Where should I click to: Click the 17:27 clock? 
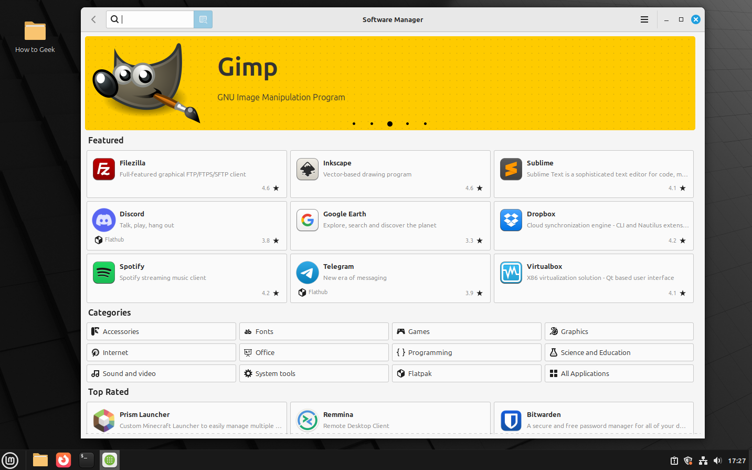(737, 461)
